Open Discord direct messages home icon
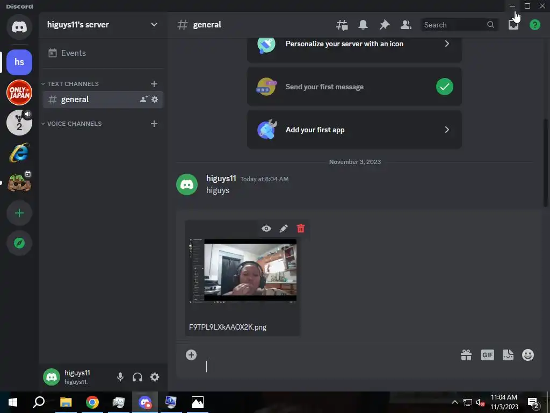Image resolution: width=550 pixels, height=413 pixels. pos(19,27)
